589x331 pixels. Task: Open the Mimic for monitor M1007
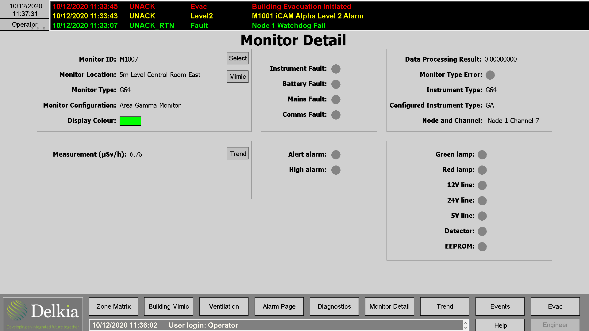237,77
